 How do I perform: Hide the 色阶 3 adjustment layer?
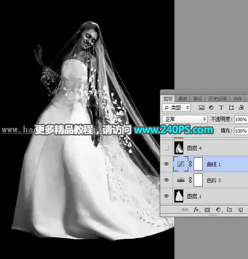pos(166,180)
